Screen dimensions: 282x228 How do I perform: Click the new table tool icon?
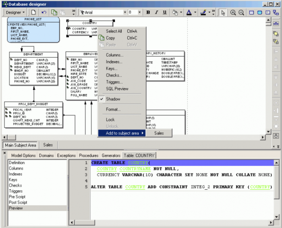[x=251, y=13]
